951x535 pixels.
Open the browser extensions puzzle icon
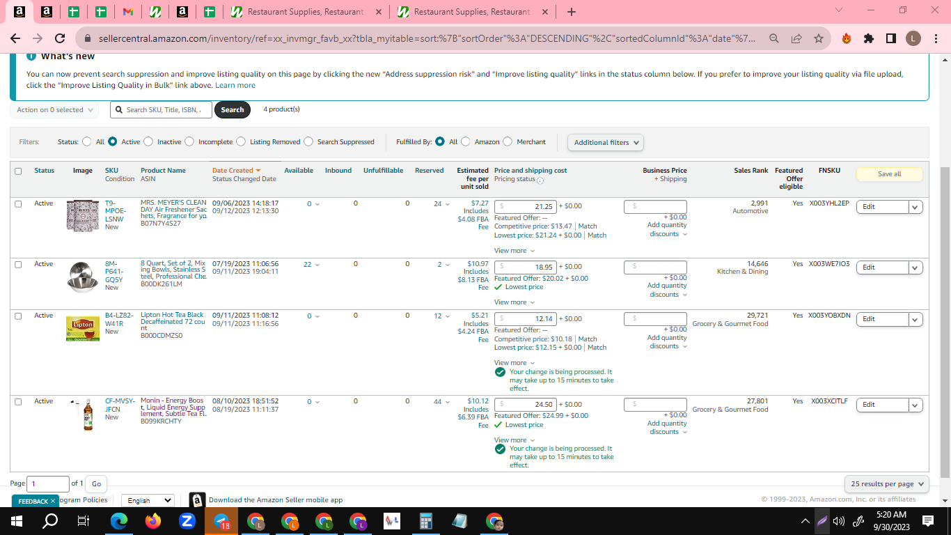(x=869, y=39)
